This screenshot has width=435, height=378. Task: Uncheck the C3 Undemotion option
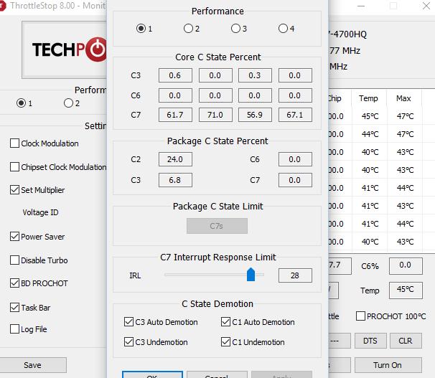pos(128,341)
